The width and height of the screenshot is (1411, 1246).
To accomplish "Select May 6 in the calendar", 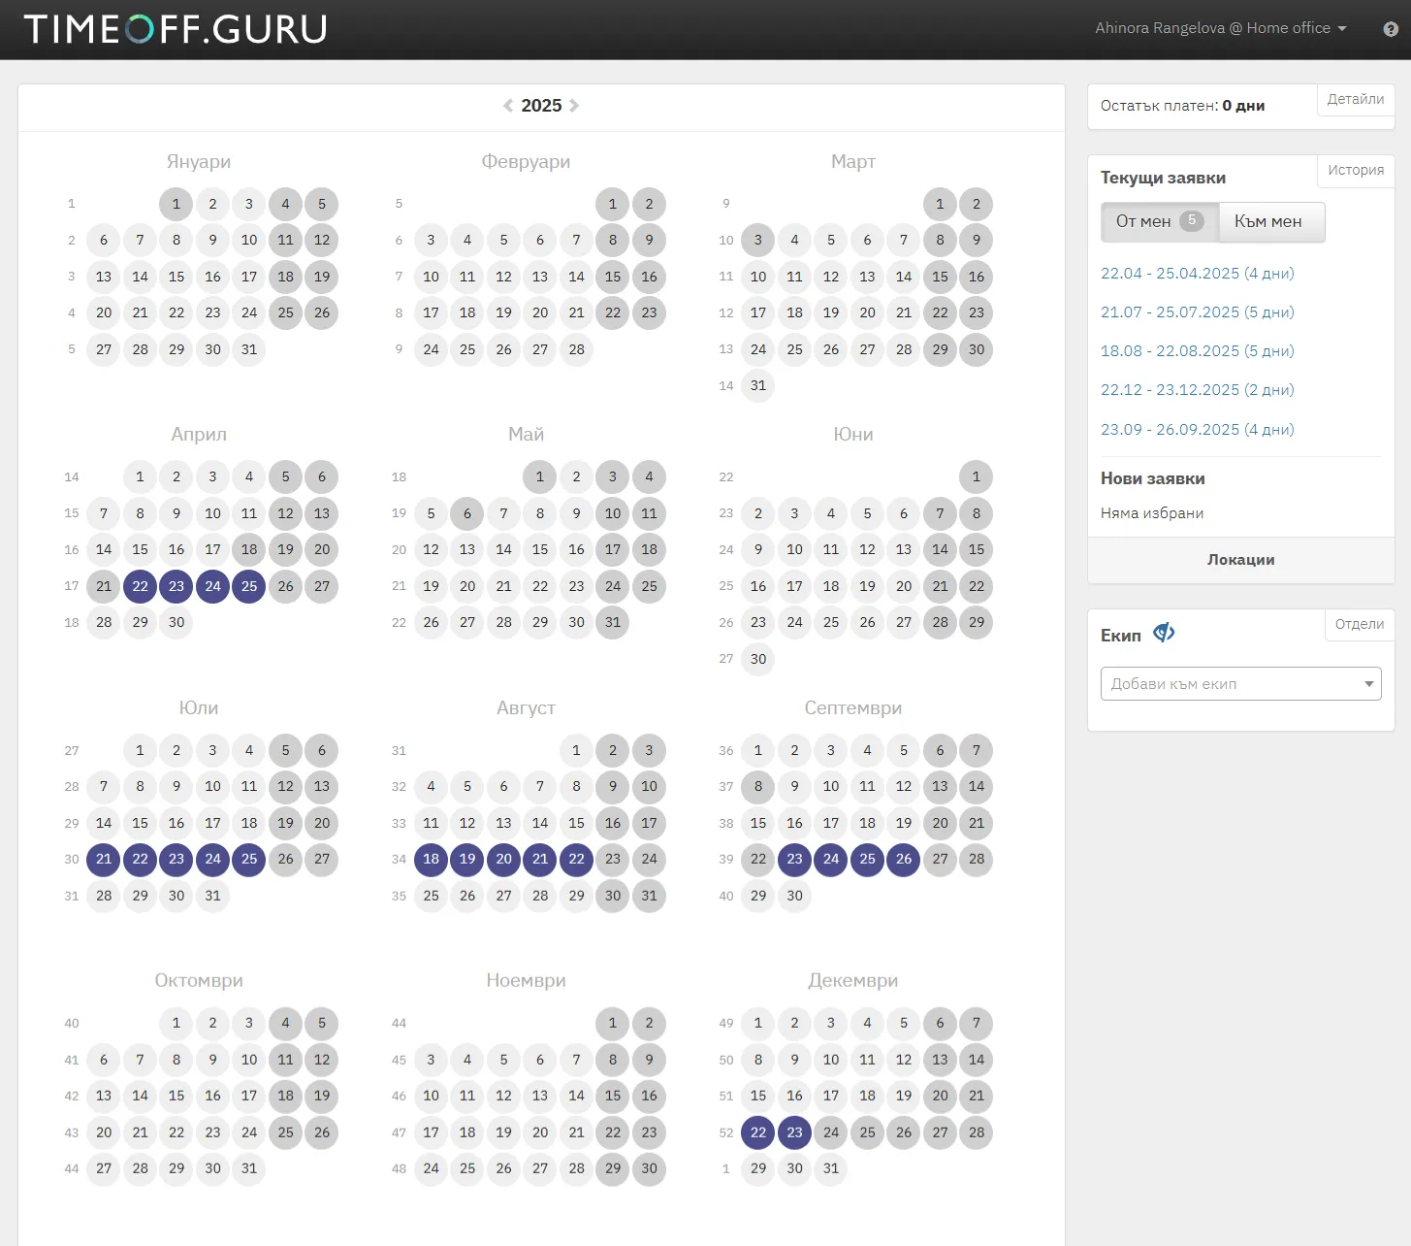I will click(467, 513).
